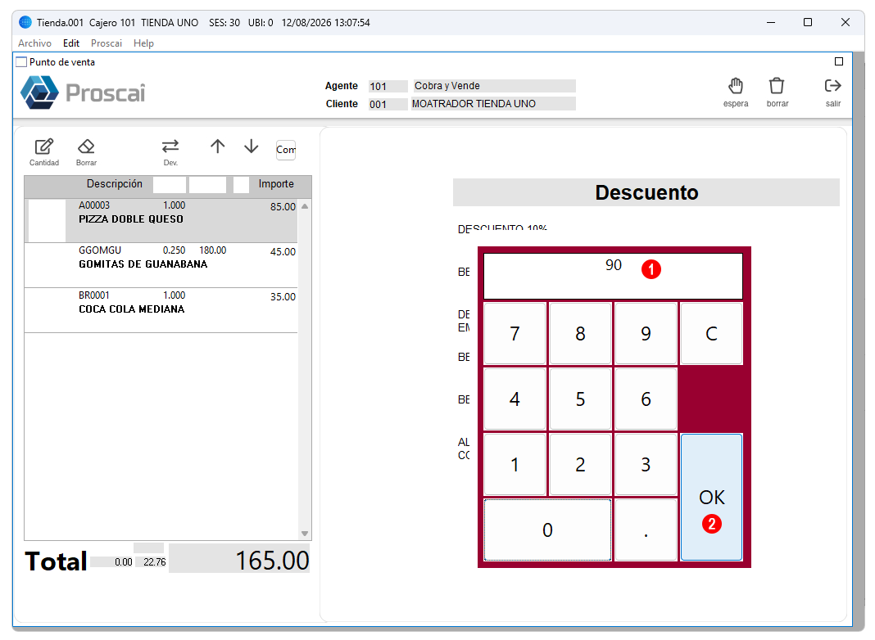Click the Punto de venta window icon
The height and width of the screenshot is (640, 875).
[21, 62]
